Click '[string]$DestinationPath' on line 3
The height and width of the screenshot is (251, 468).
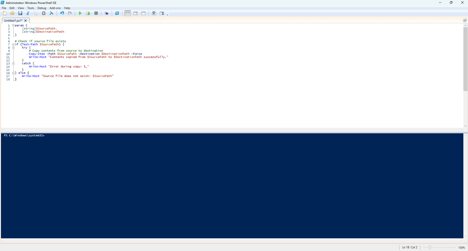coord(43,31)
